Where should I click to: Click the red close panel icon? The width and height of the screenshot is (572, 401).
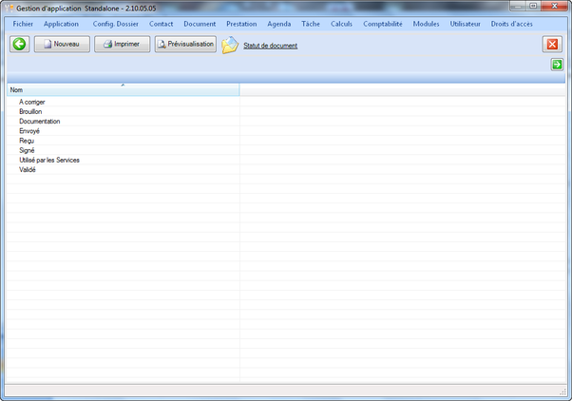tap(552, 44)
